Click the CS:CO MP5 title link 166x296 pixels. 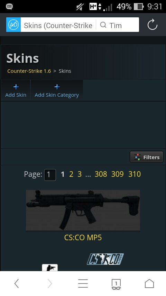[x=83, y=237]
